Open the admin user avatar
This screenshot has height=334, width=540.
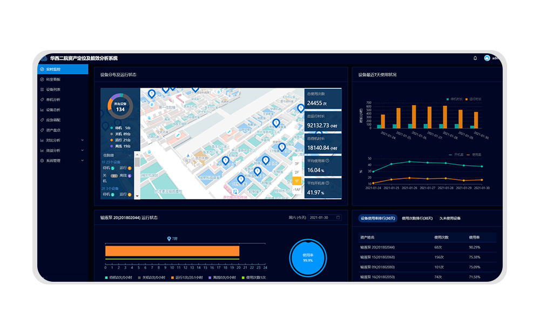tap(487, 58)
